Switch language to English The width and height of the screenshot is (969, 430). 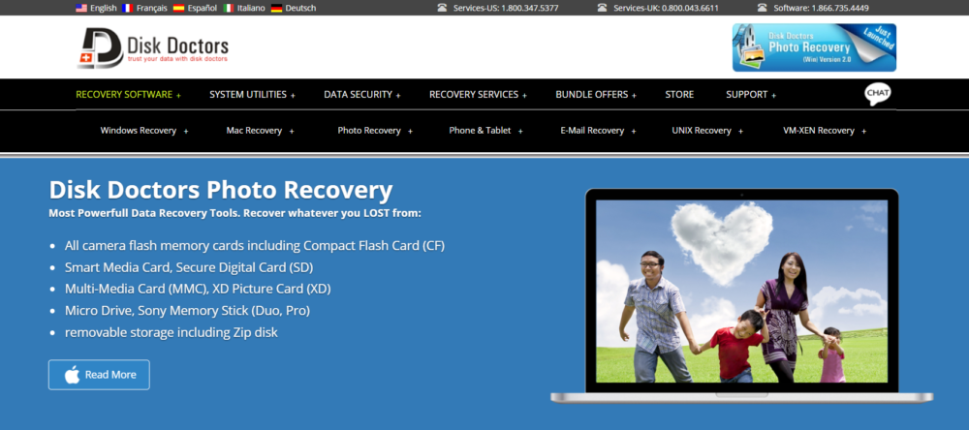(104, 8)
